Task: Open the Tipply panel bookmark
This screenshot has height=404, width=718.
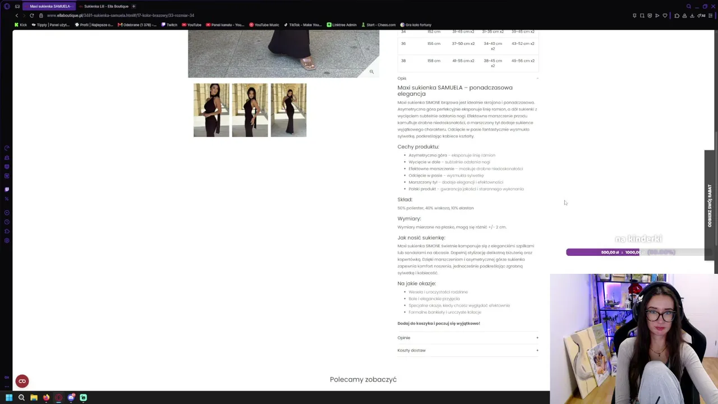Action: coord(50,25)
